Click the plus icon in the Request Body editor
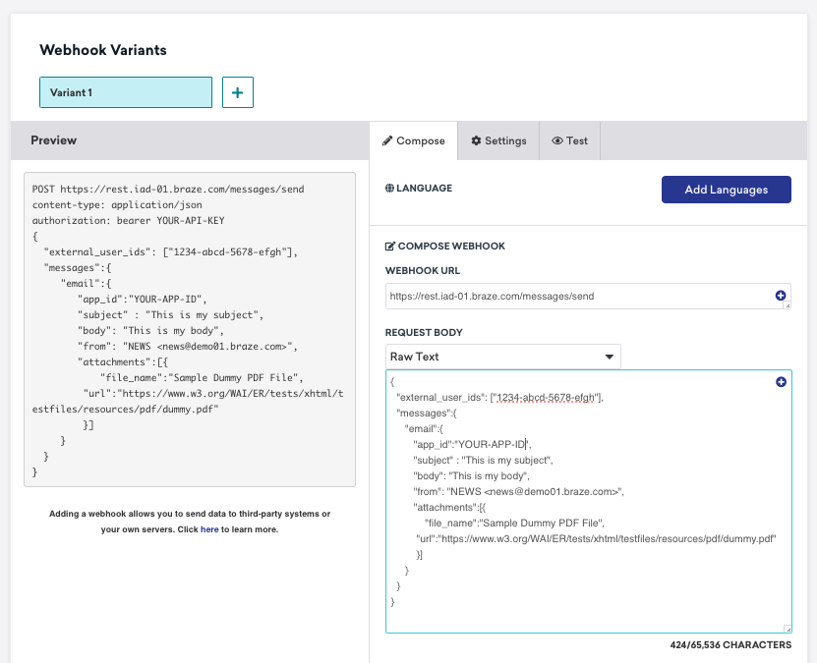This screenshot has height=663, width=817. coord(781,381)
